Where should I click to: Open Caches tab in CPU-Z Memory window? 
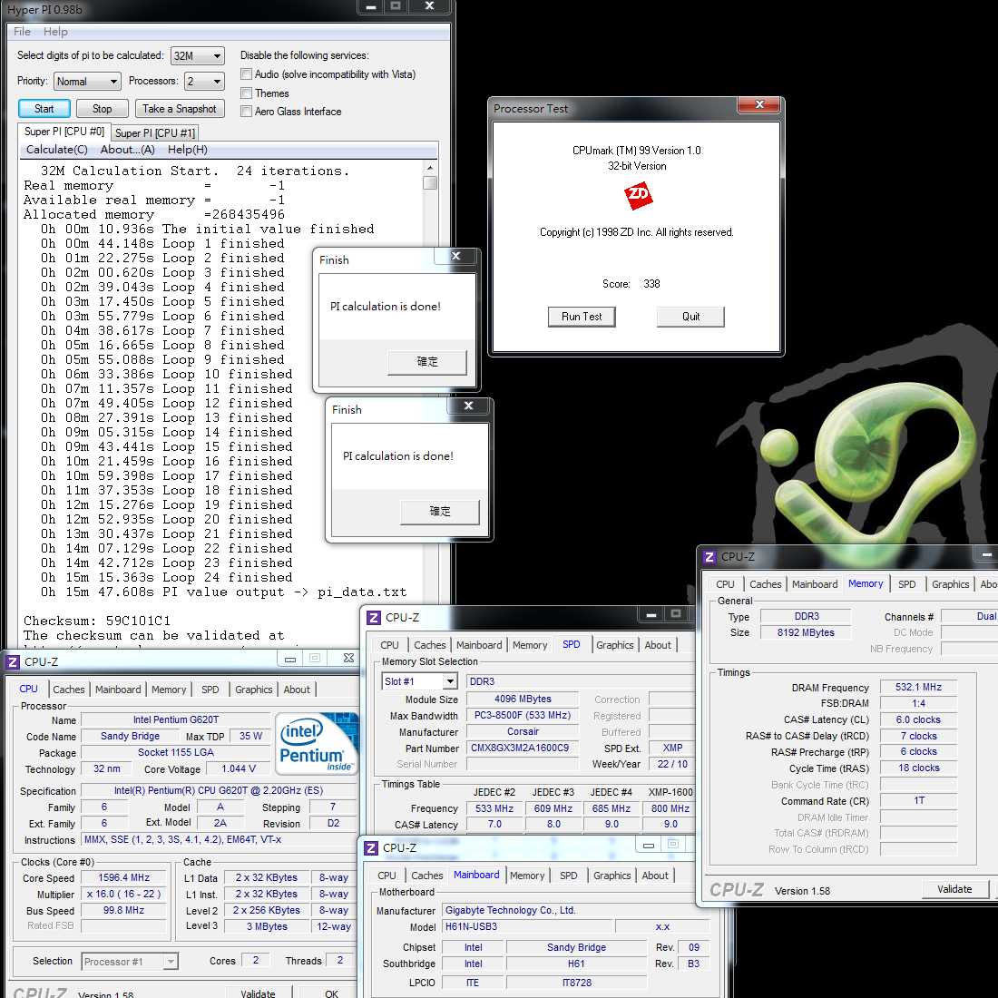pos(765,584)
